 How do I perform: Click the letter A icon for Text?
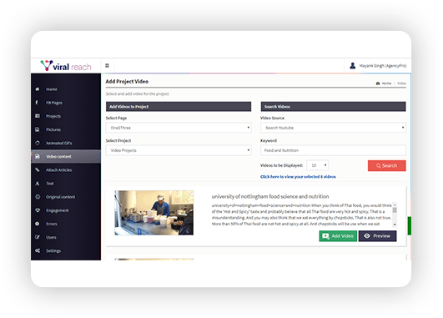pyautogui.click(x=38, y=183)
